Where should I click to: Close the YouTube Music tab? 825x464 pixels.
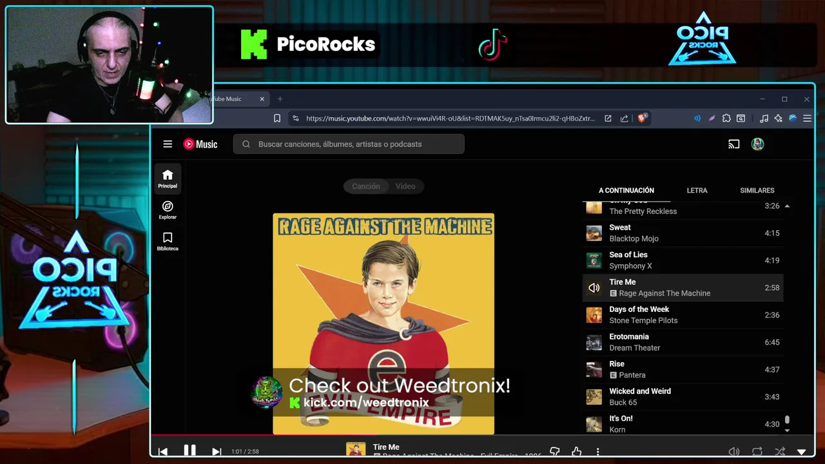(262, 99)
